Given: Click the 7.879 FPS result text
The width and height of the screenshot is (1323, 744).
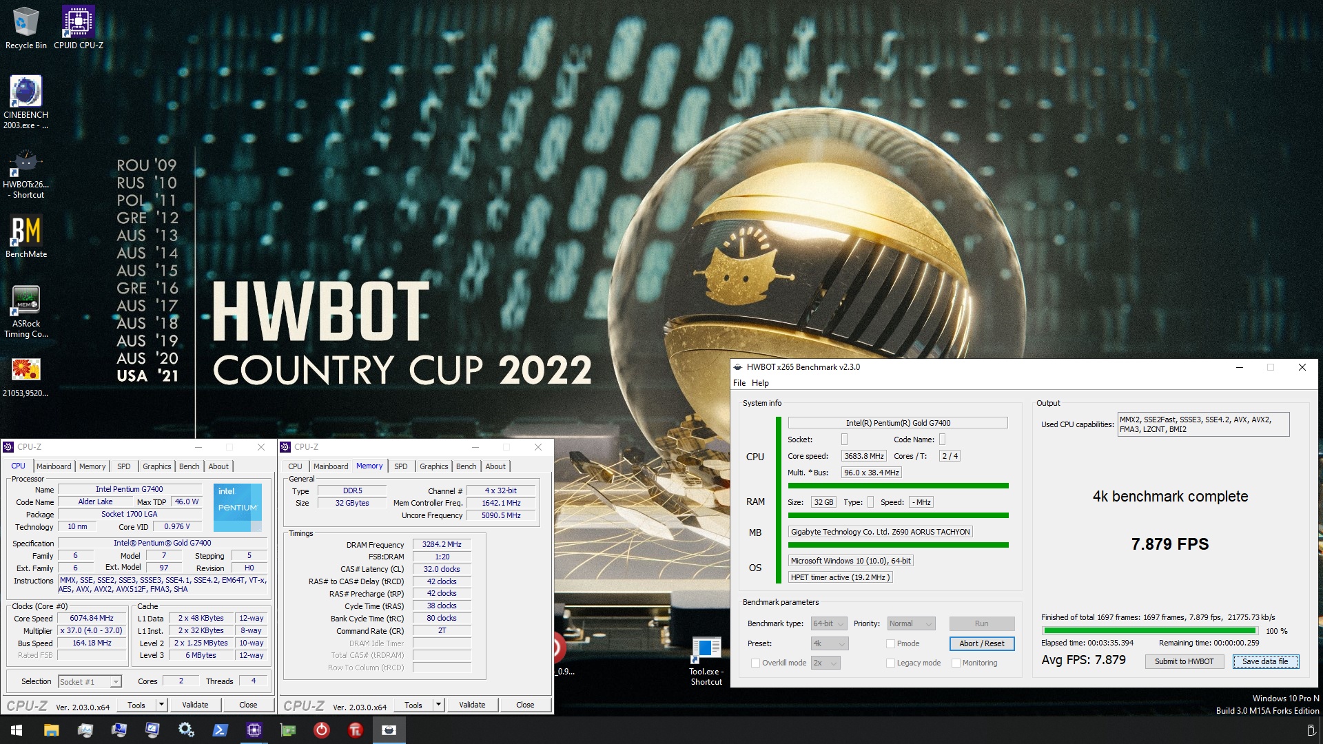Looking at the screenshot, I should pos(1170,544).
